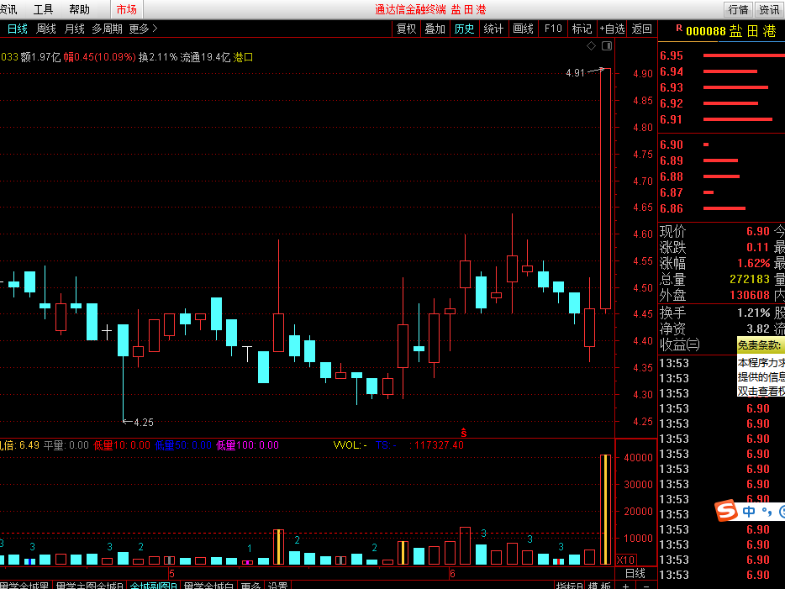The height and width of the screenshot is (589, 785).
Task: Click the 设置 settings tab at bottom
Action: click(278, 585)
